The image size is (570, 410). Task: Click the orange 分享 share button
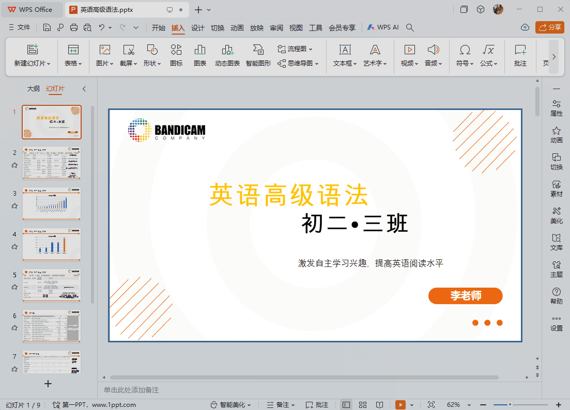(x=549, y=27)
